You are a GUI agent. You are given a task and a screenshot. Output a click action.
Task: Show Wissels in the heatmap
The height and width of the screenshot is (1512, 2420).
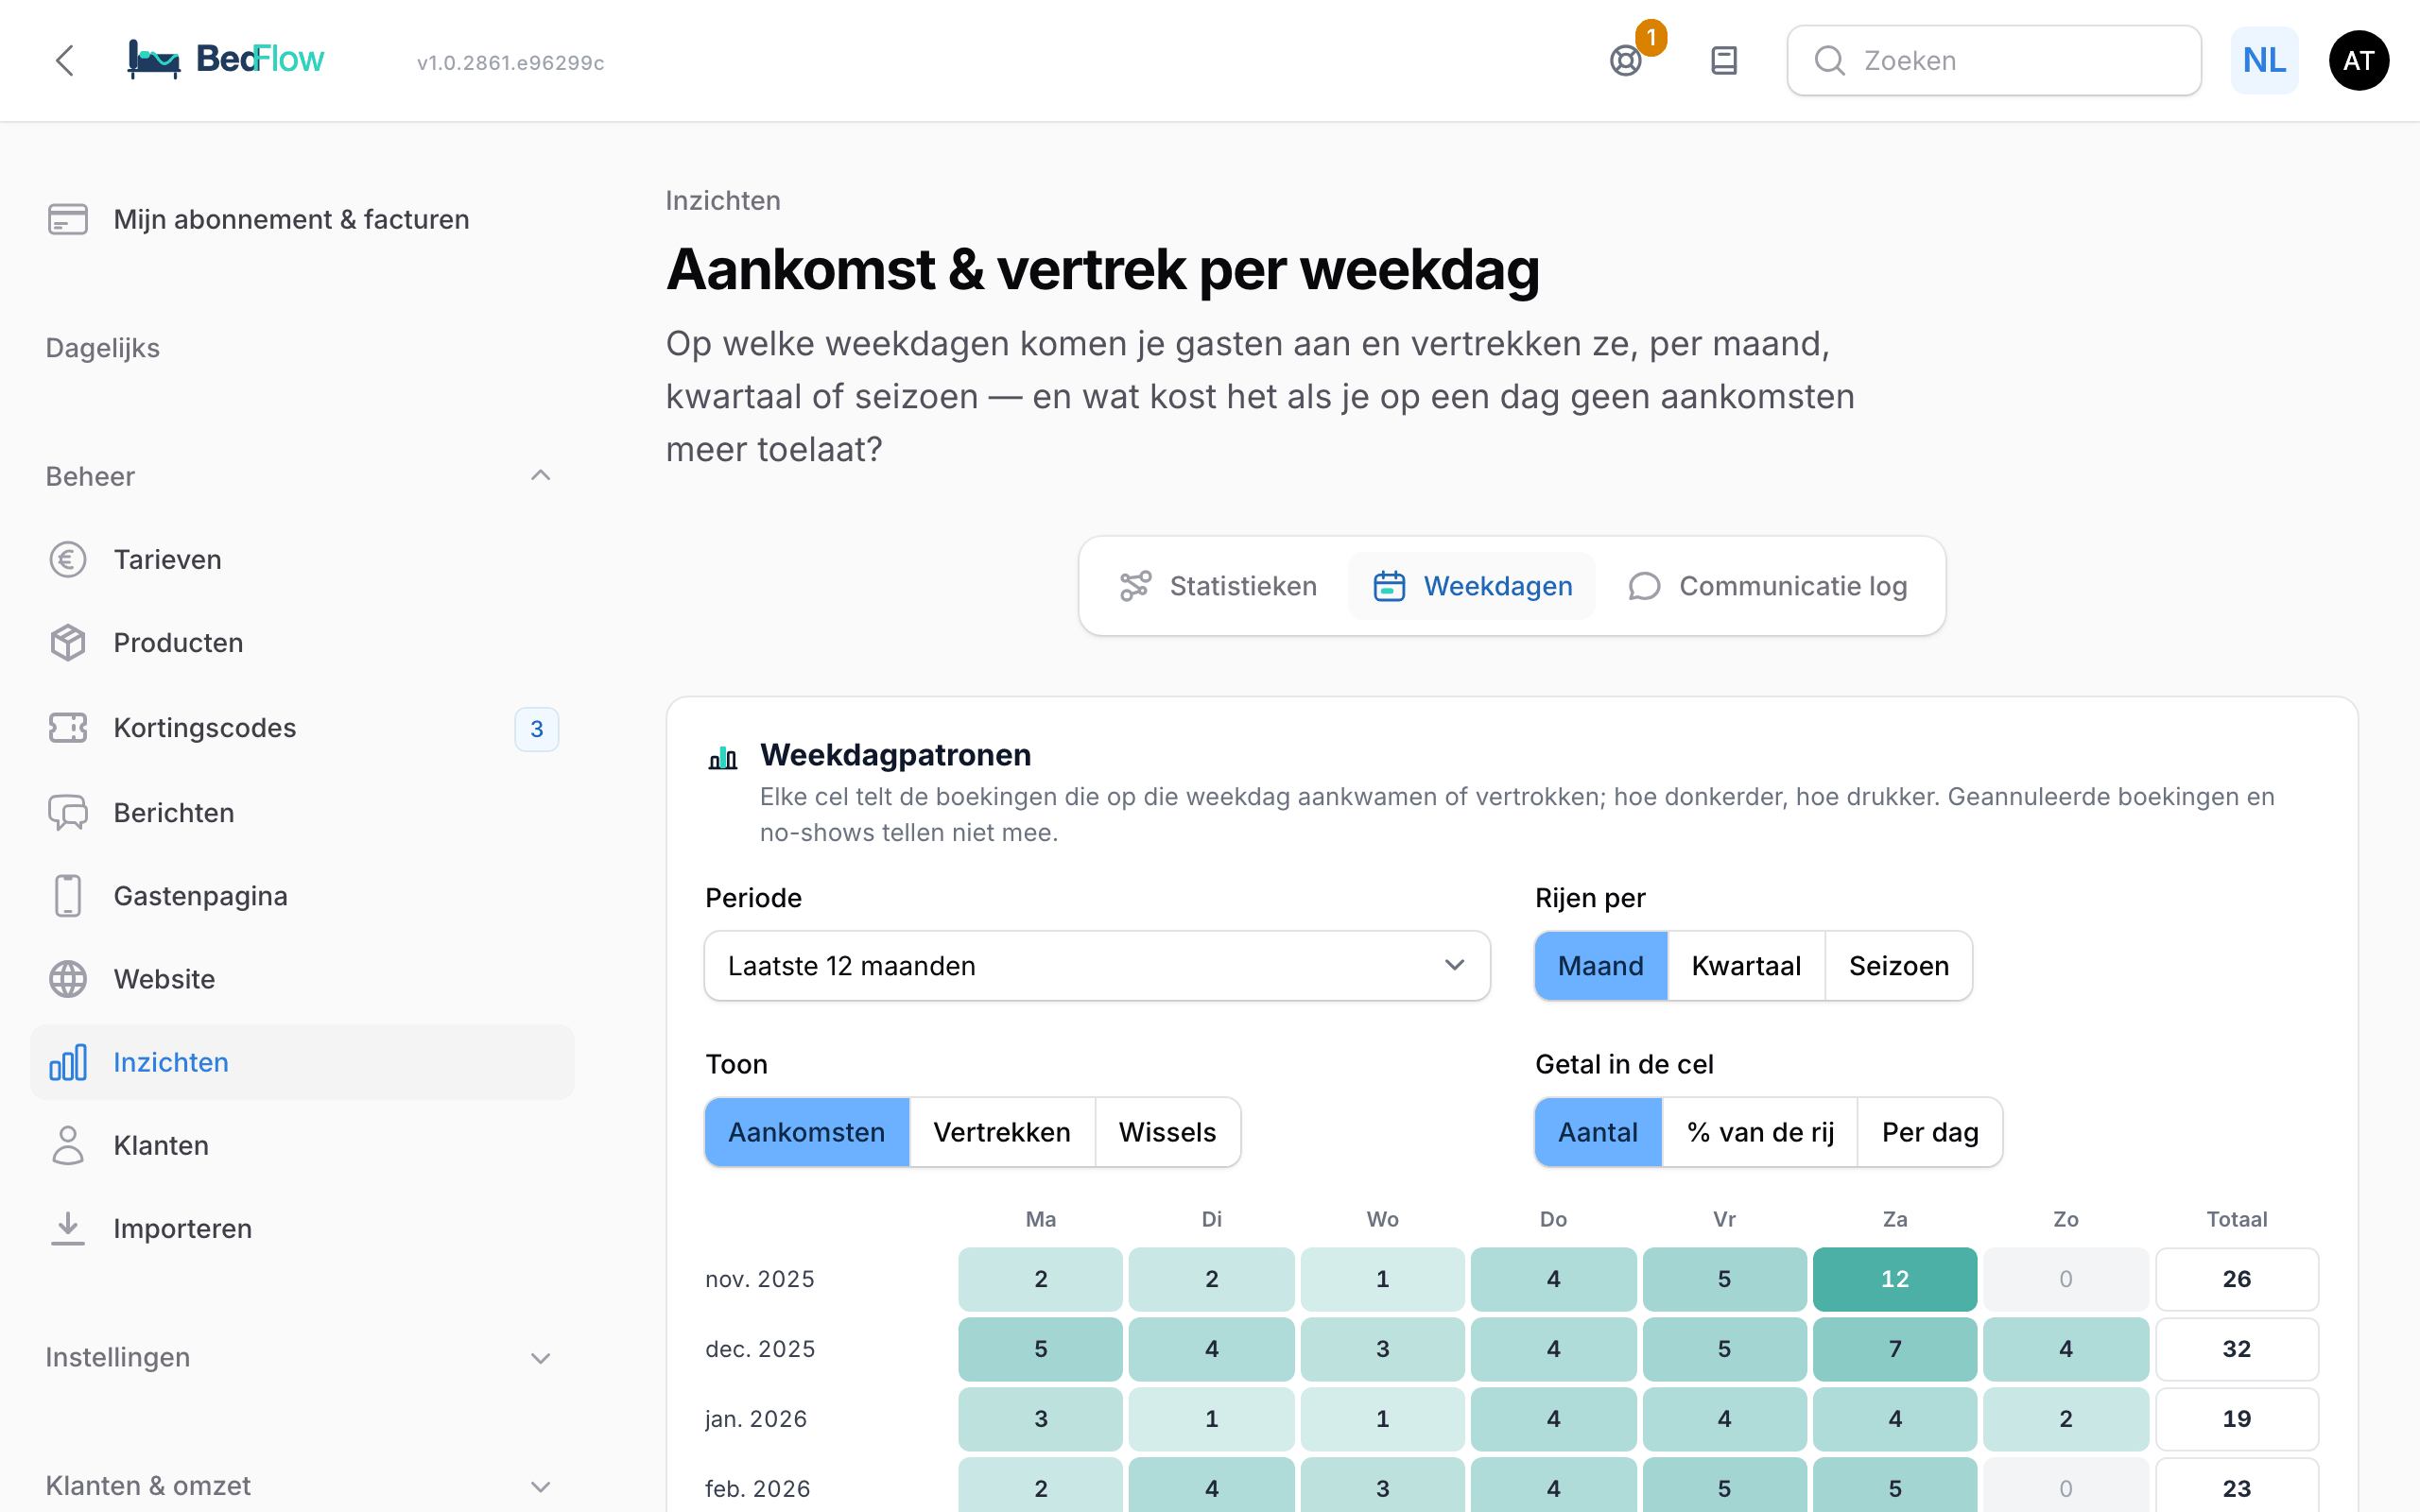pyautogui.click(x=1167, y=1132)
